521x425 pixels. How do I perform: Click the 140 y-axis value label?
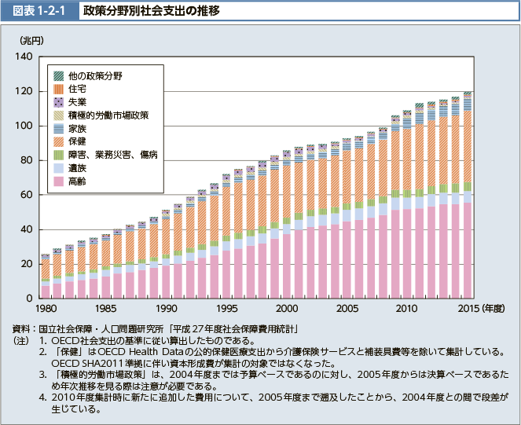(23, 57)
